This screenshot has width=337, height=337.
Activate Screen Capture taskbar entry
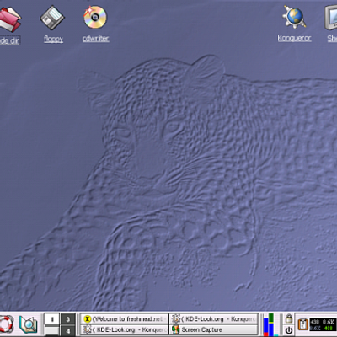point(214,329)
